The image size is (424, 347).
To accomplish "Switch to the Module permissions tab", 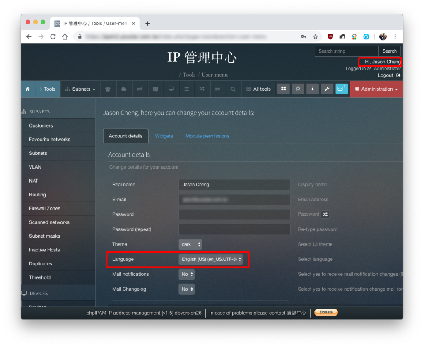I will tap(207, 136).
